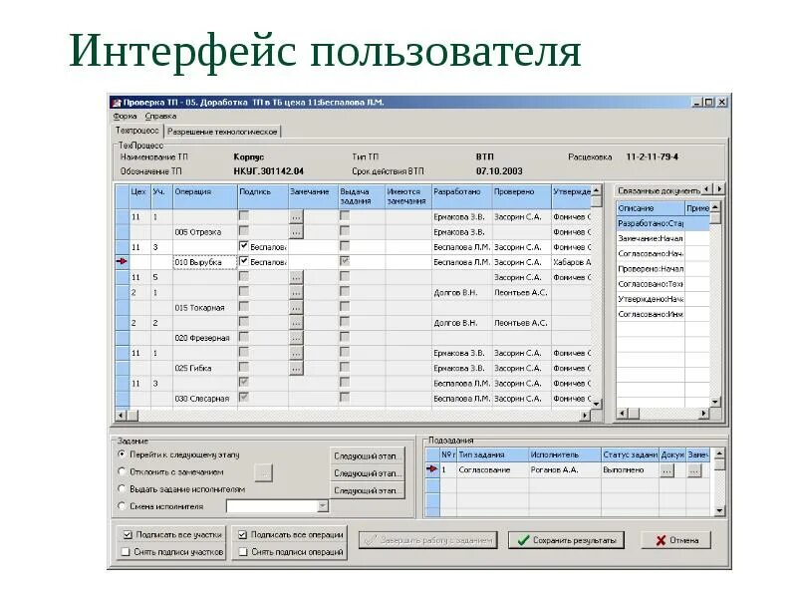Check Снять подписи операций
Screen dimensions: 797x598
[243, 552]
